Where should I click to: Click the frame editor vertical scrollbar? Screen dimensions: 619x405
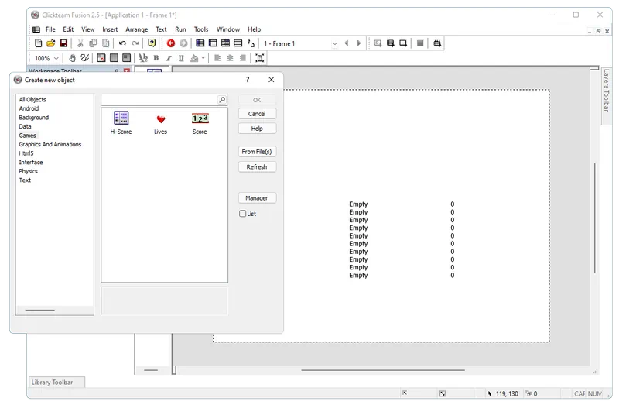[594, 218]
